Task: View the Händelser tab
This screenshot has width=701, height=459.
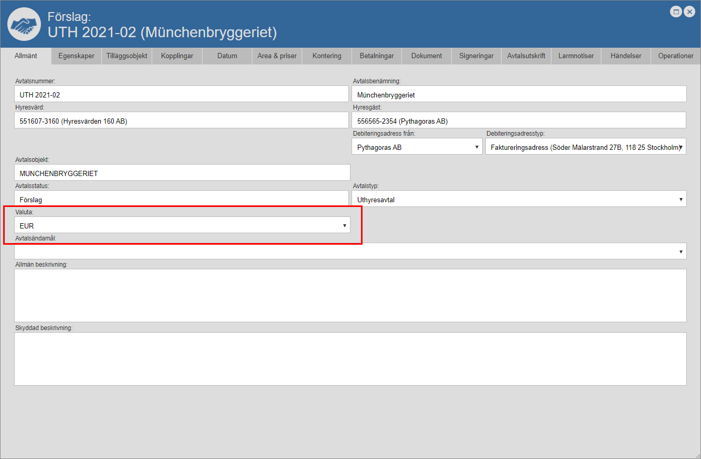Action: [626, 56]
